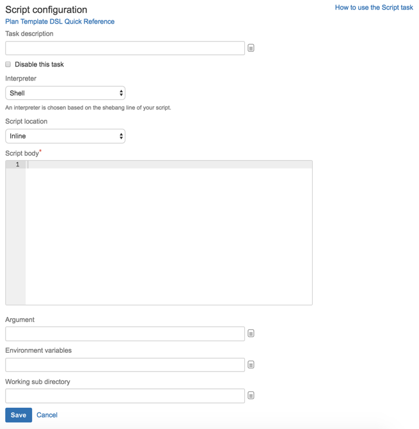Screen dimensions: 419x429
Task: Click variable picker icon beside Working sub directory
Action: click(x=251, y=395)
